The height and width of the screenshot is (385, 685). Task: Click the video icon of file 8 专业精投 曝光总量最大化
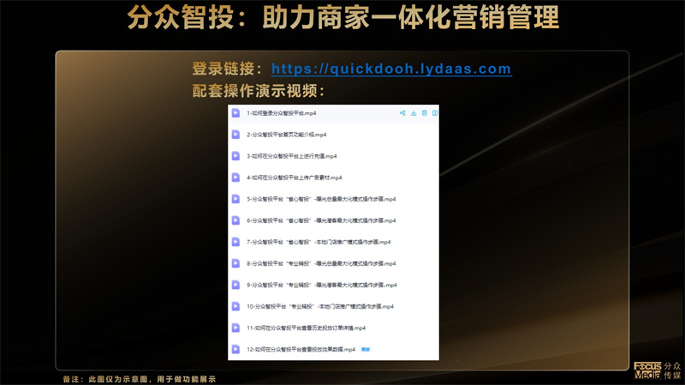point(235,263)
